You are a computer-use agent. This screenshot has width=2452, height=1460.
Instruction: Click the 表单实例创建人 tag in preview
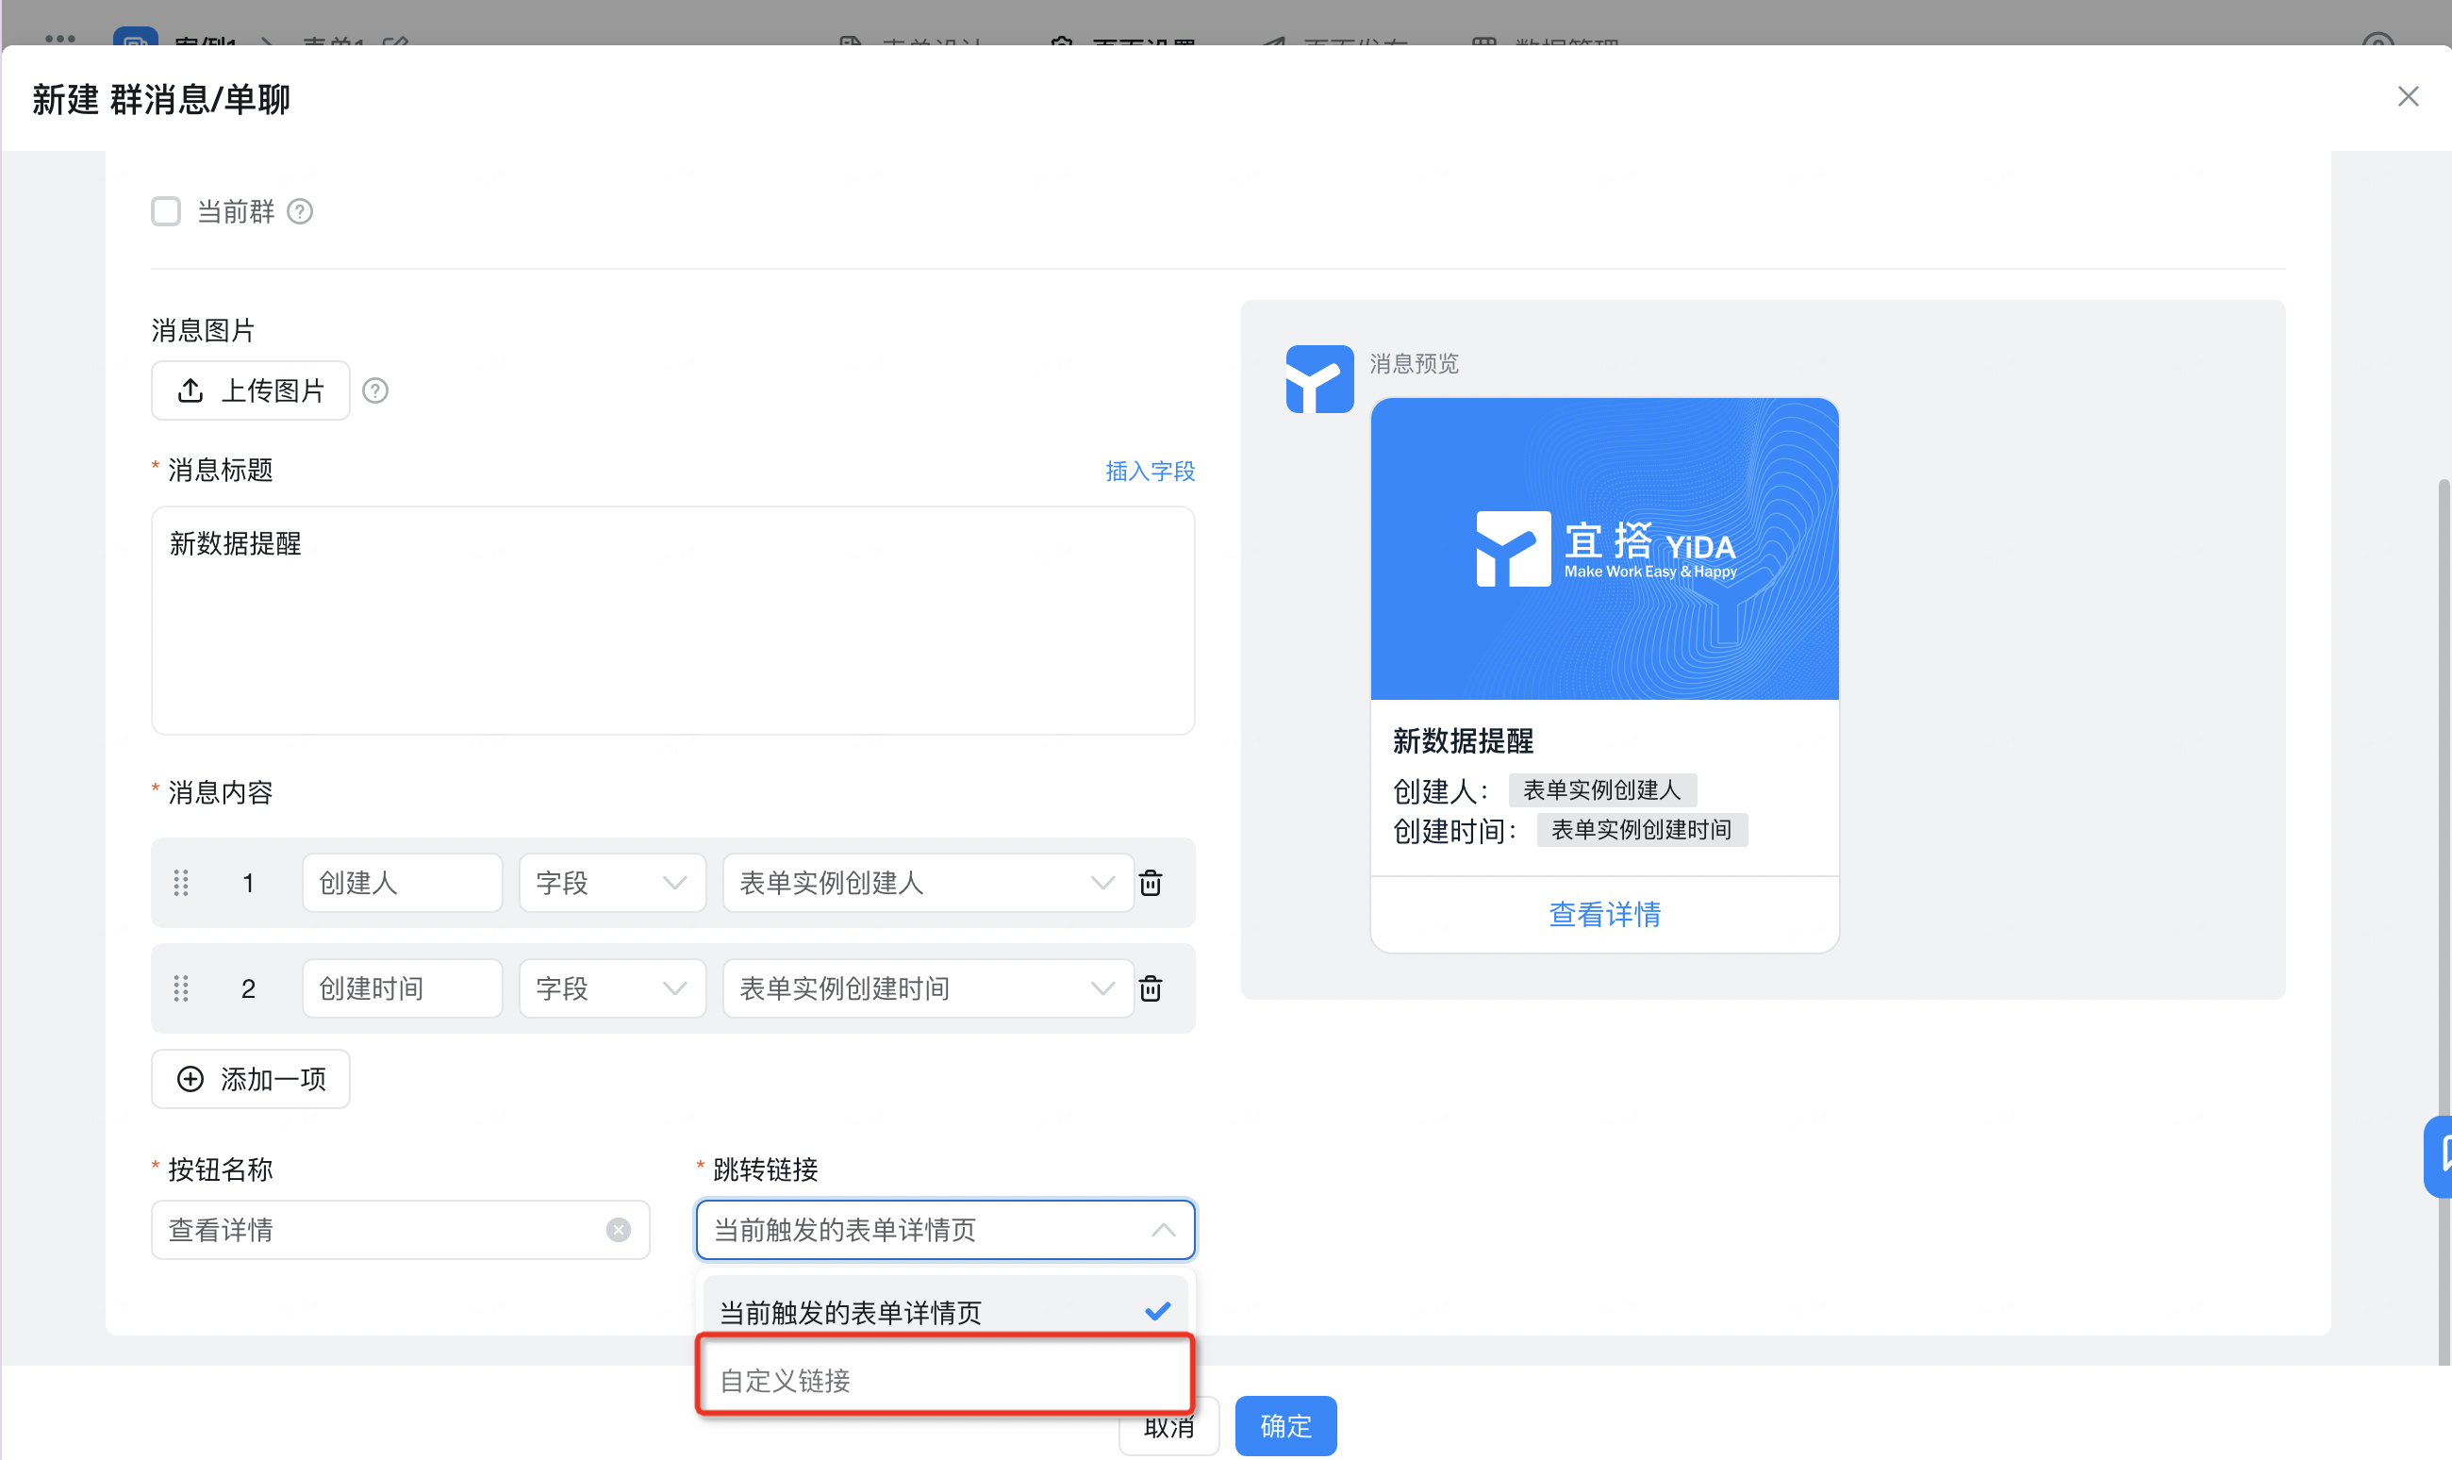pyautogui.click(x=1602, y=790)
